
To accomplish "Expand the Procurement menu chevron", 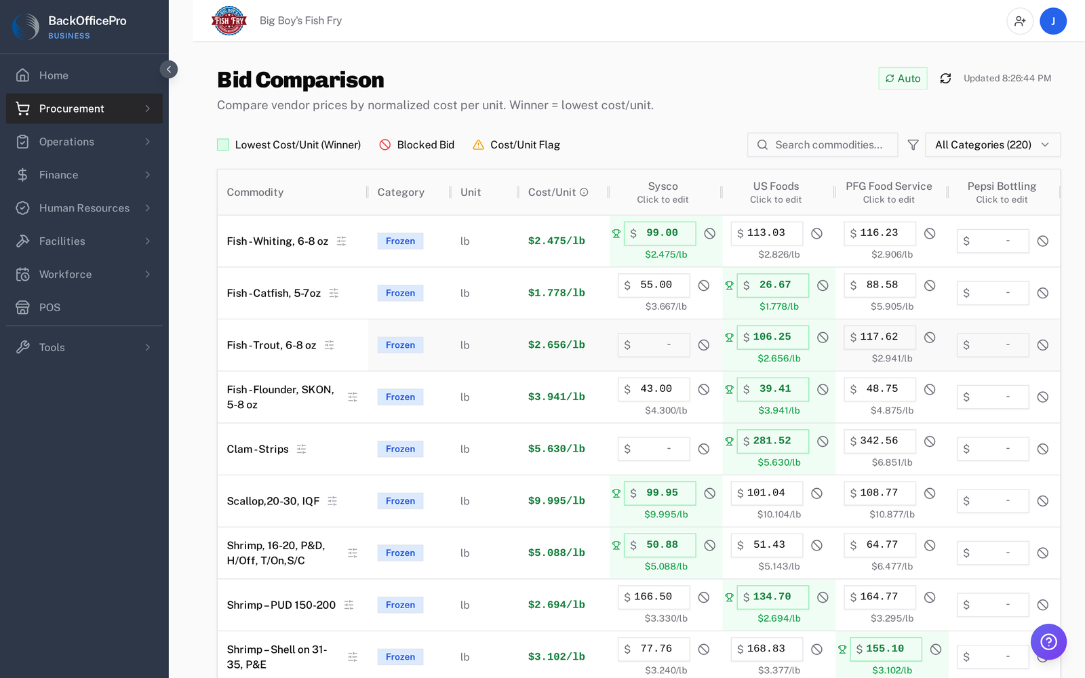I will (x=147, y=108).
